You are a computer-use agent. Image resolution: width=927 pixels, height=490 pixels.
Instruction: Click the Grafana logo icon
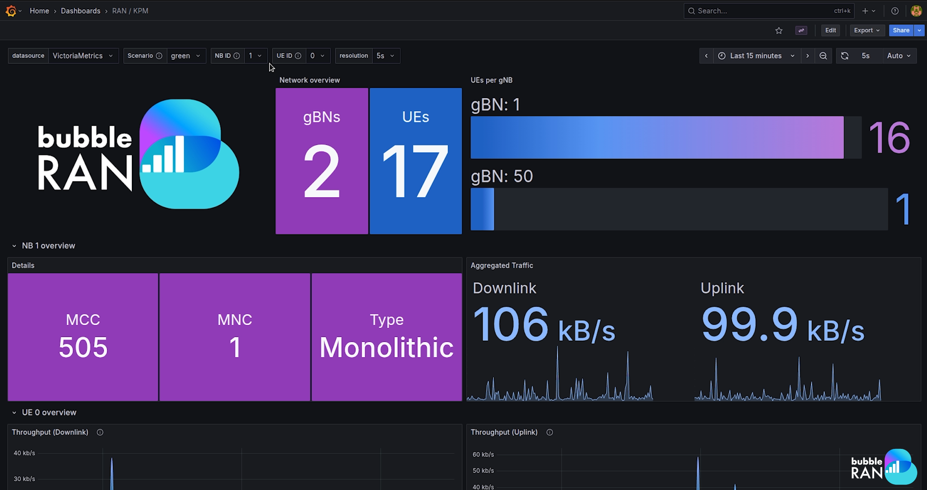(x=11, y=11)
